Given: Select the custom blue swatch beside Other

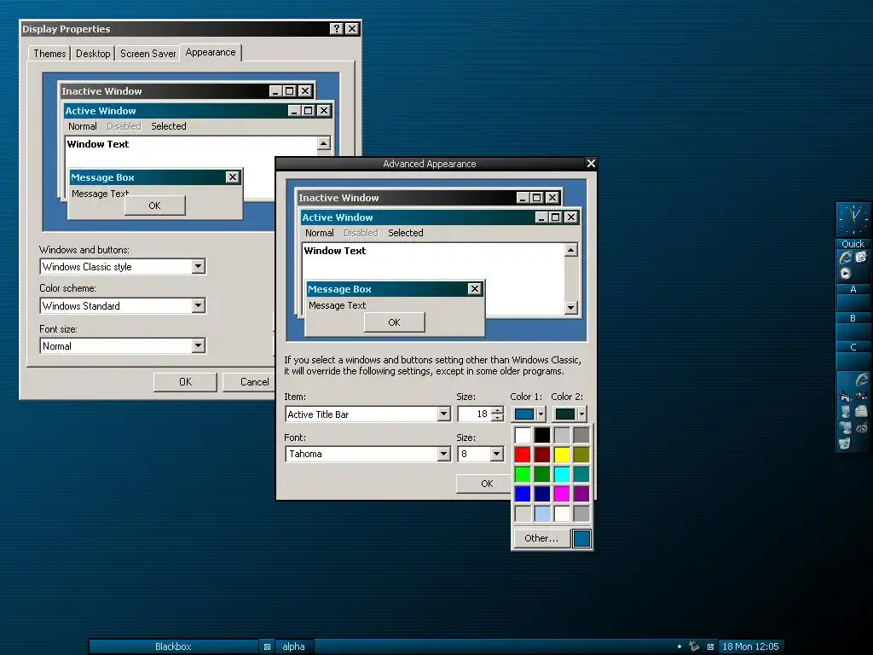Looking at the screenshot, I should pos(581,539).
